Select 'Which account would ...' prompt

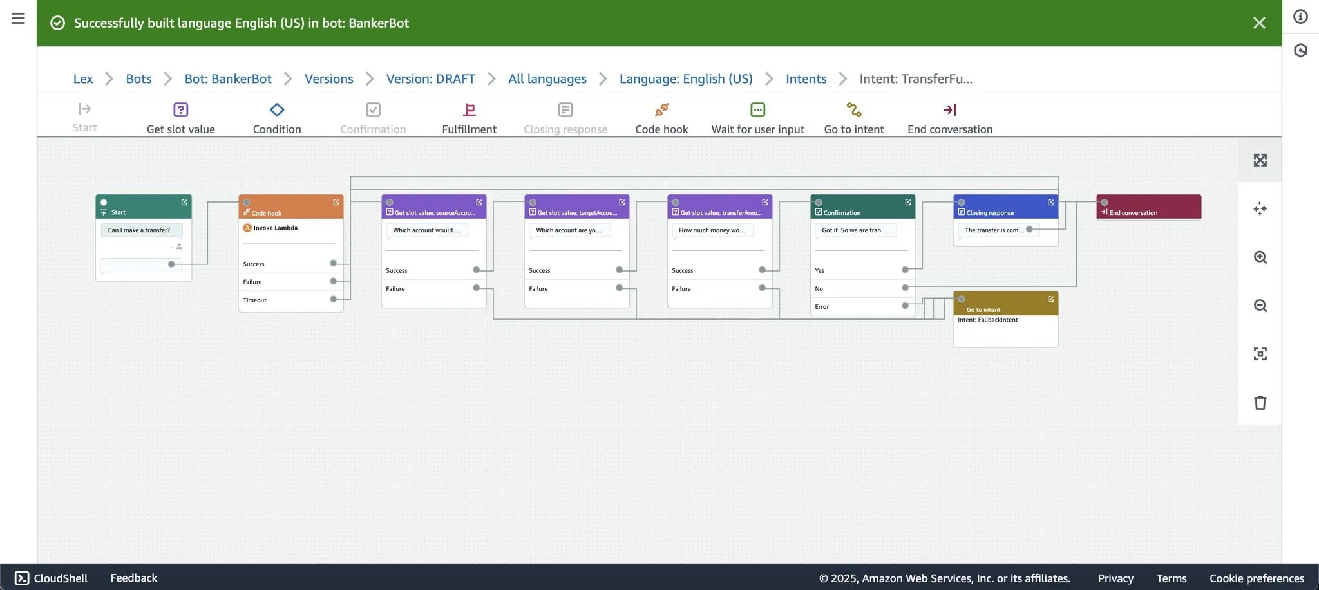click(x=426, y=230)
